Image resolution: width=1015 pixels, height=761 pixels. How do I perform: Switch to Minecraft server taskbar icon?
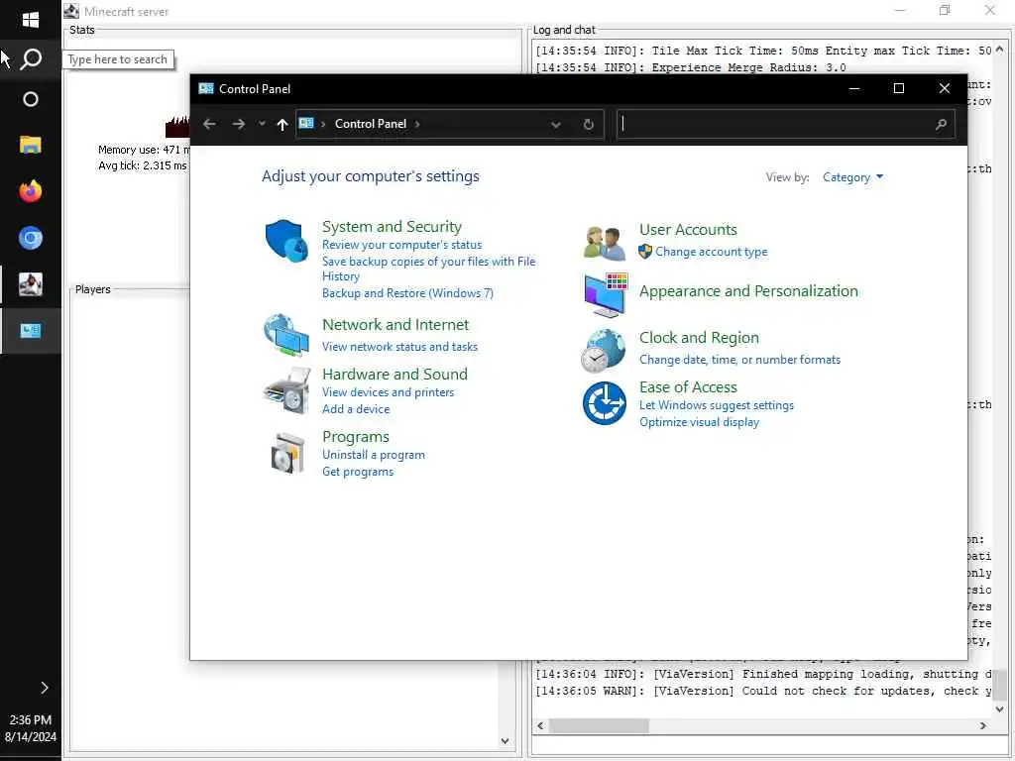point(31,284)
